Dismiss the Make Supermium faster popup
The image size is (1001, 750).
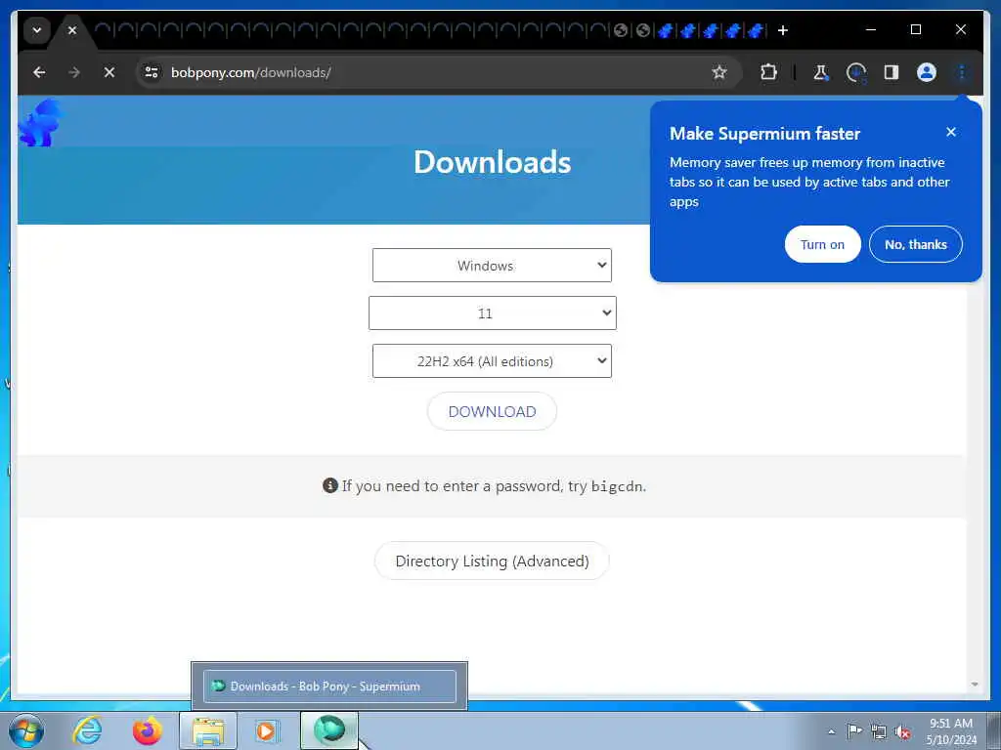951,132
